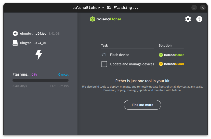The image size is (211, 139).
Task: Click the Task column header
Action: tap(104, 45)
